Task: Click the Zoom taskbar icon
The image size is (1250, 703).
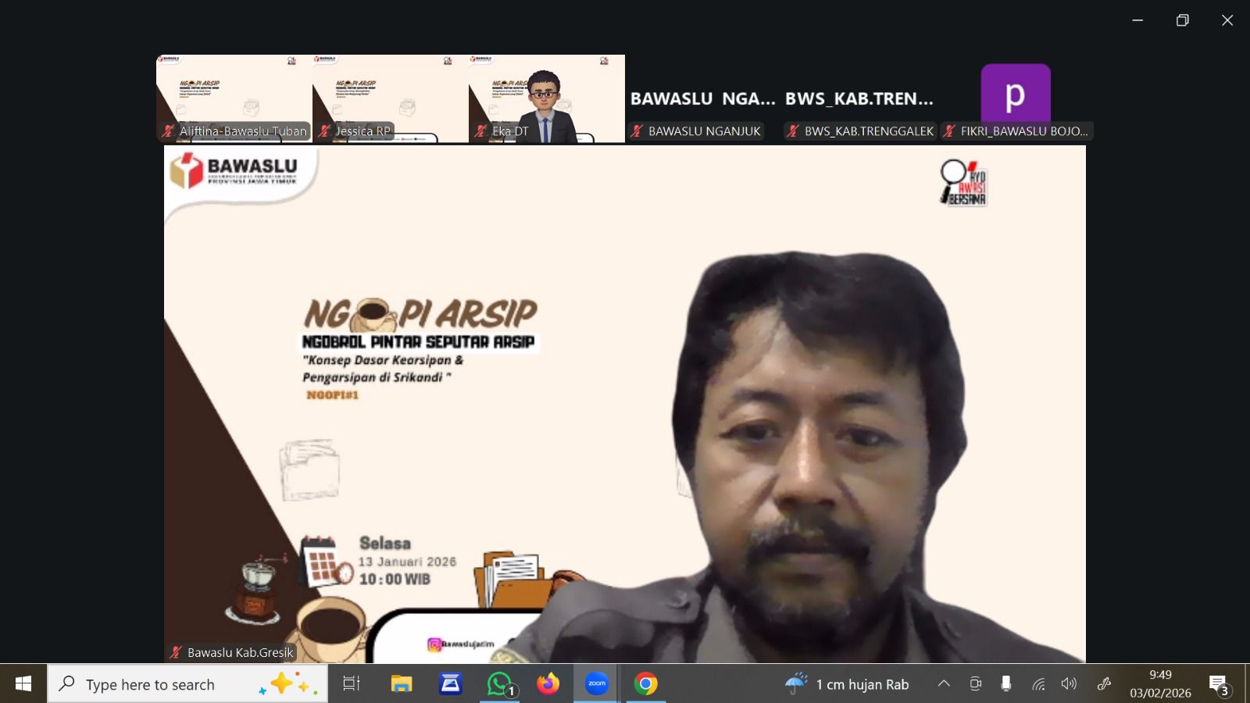Action: pos(597,684)
